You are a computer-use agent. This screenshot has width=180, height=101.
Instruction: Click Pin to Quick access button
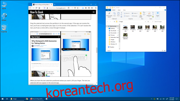[x=109, y=15]
